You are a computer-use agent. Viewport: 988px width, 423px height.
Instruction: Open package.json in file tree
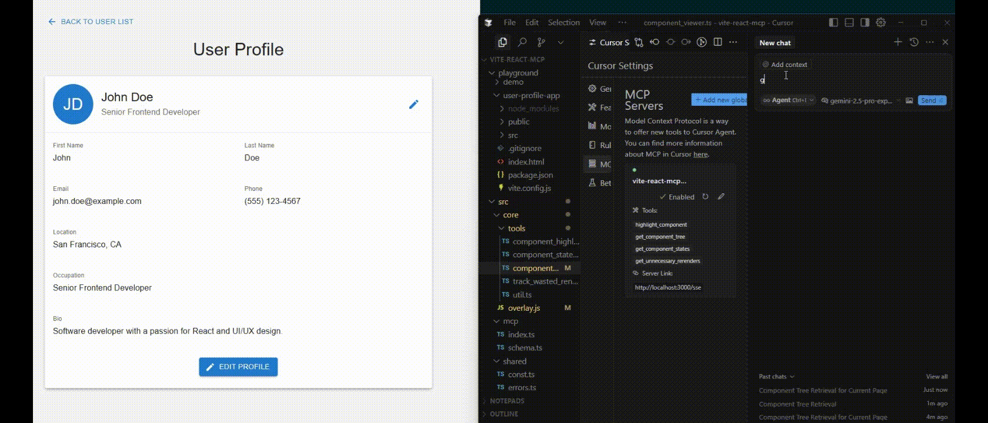click(530, 175)
